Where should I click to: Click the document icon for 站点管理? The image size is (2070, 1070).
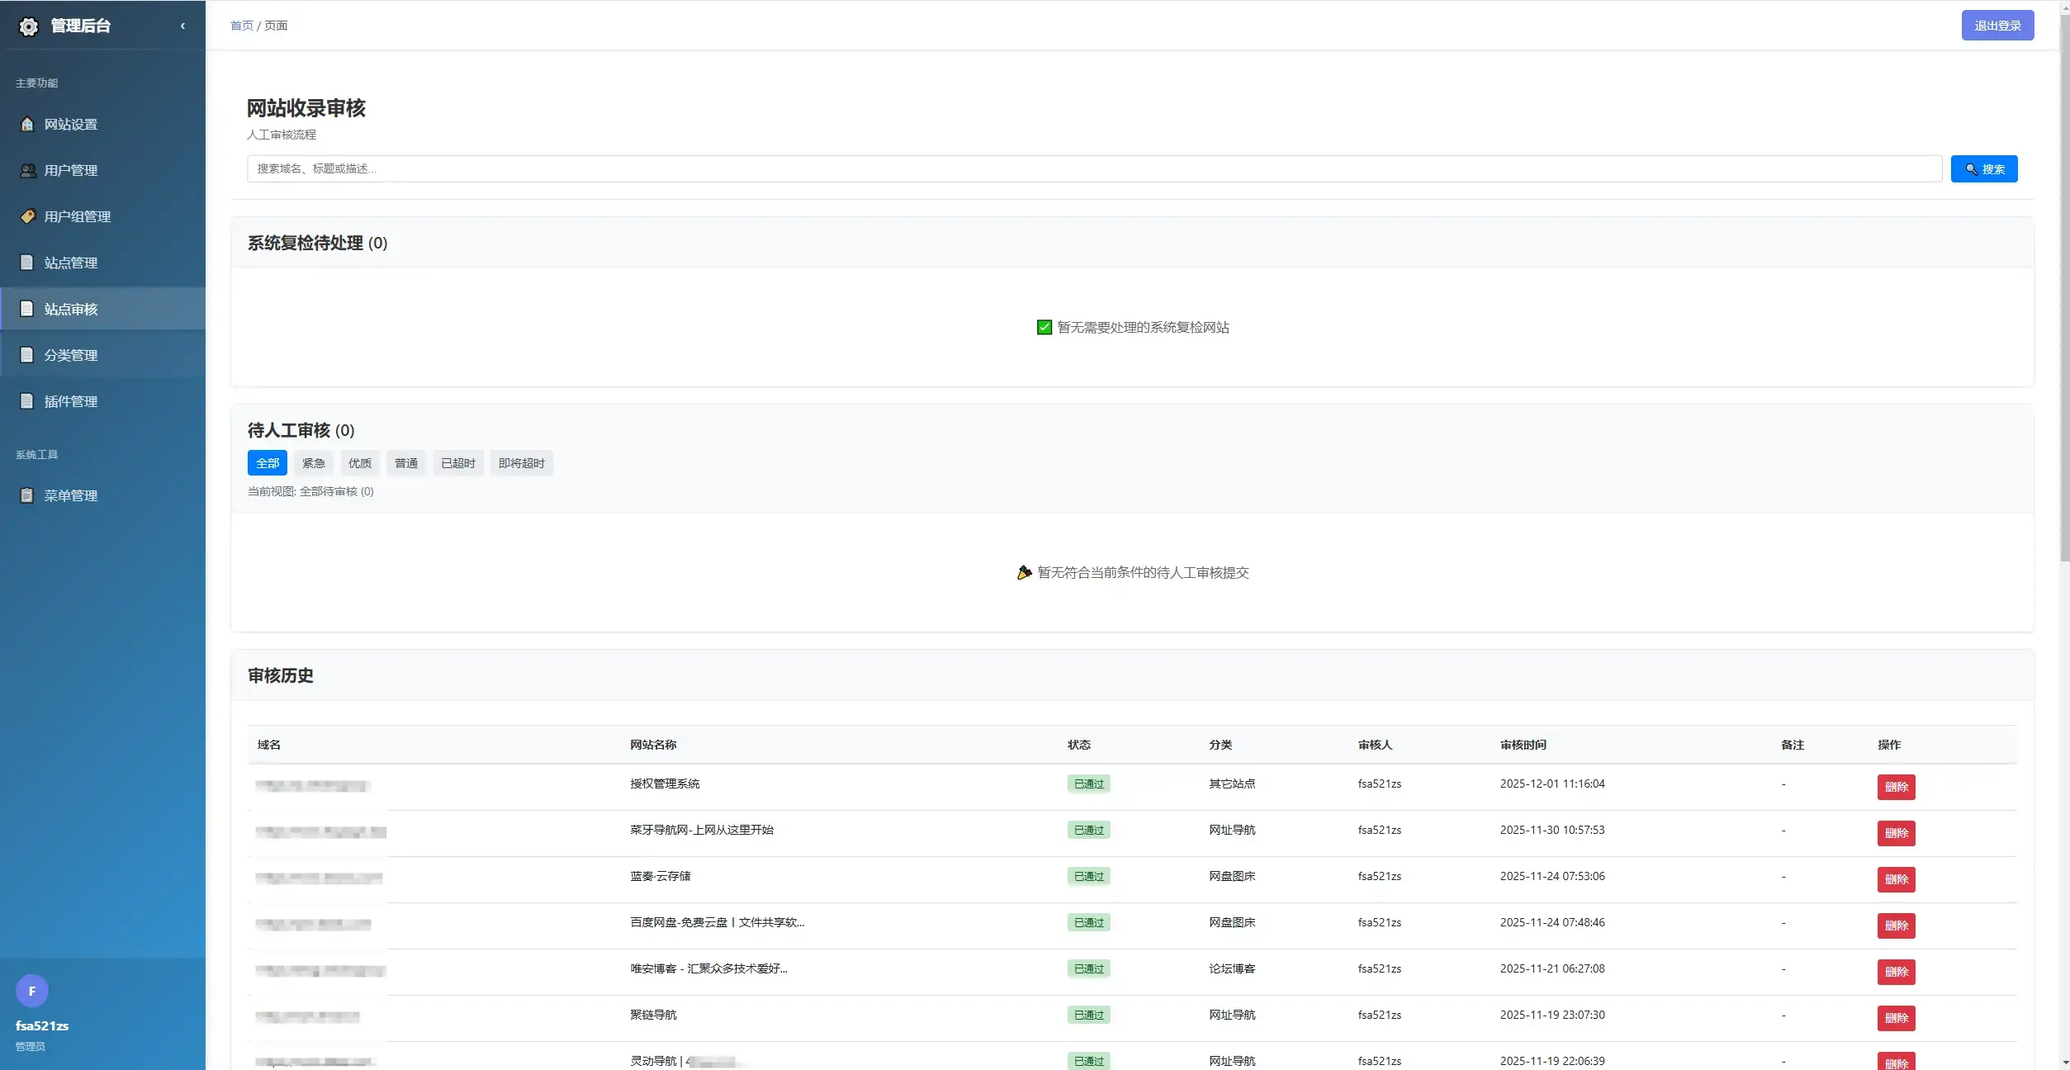pyautogui.click(x=27, y=263)
